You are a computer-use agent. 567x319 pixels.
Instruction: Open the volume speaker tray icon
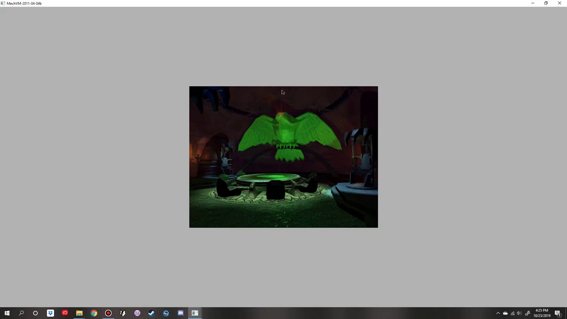pos(519,313)
